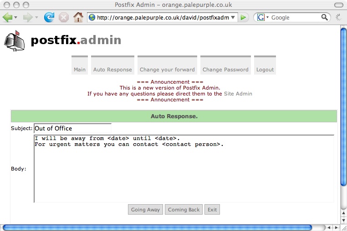Screen dimensions: 347x231
Task: Go to the browser Home icon
Action: click(78, 17)
